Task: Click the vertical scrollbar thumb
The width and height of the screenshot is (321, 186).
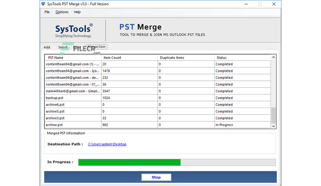Action: (x=273, y=115)
